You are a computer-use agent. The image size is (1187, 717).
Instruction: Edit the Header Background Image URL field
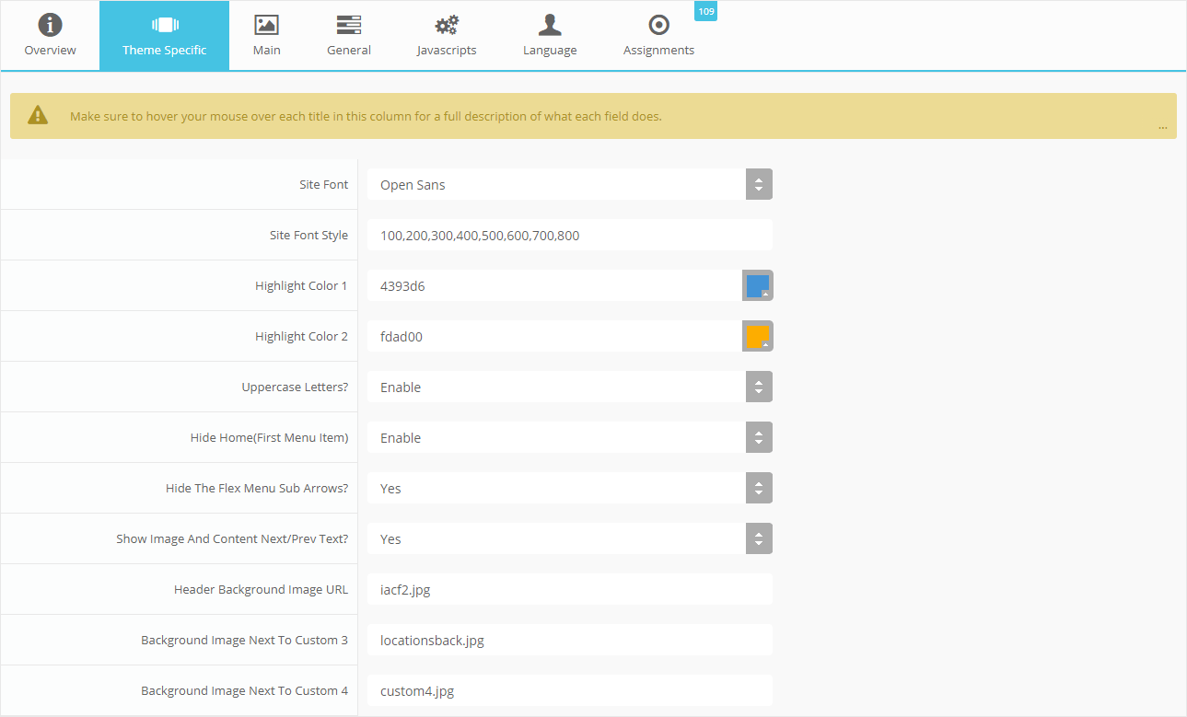click(569, 589)
